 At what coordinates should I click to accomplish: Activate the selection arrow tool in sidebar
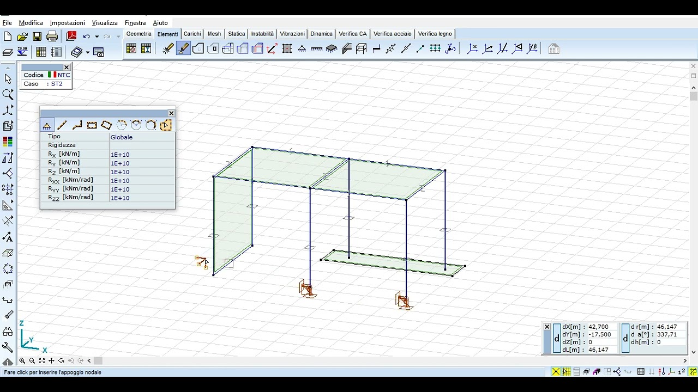click(8, 79)
